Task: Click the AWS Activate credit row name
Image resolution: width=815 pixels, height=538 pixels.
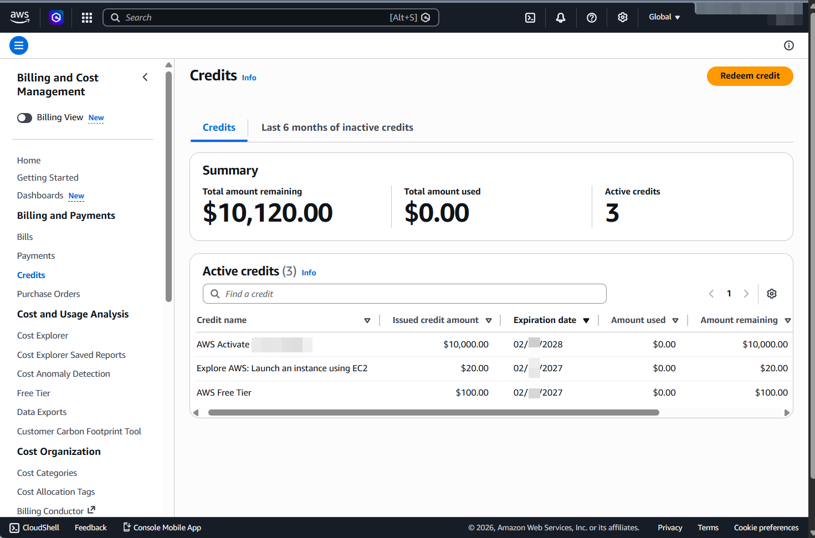Action: [223, 345]
